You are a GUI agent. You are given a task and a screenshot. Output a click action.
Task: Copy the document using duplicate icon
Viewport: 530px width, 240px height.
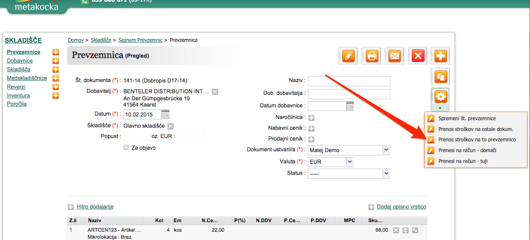440,77
